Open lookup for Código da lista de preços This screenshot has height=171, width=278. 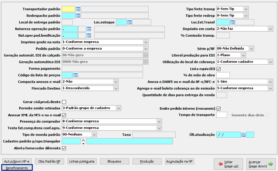point(75,75)
